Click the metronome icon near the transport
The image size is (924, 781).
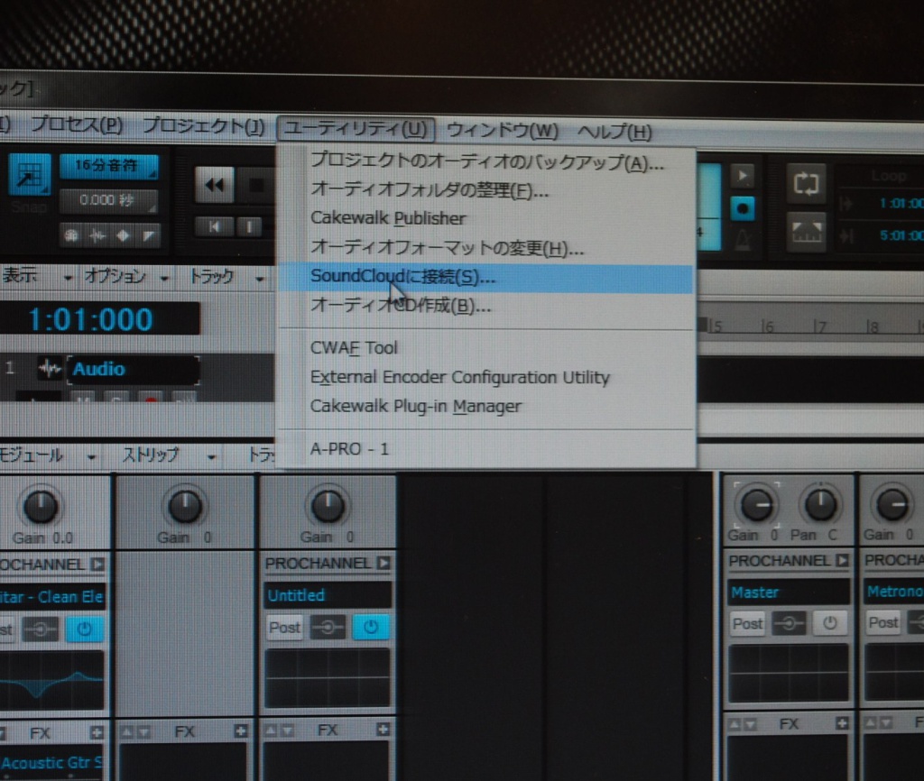(x=742, y=240)
